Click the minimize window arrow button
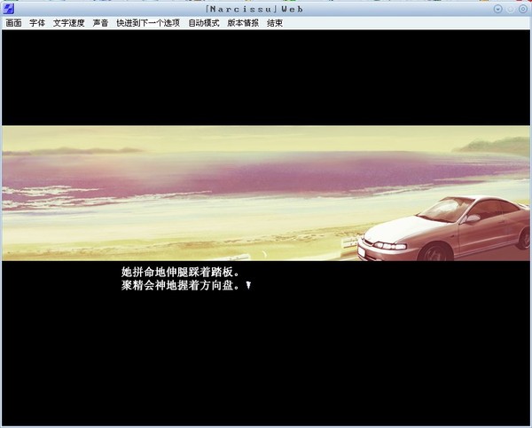Viewport: 532px width, 428px height. pyautogui.click(x=497, y=9)
